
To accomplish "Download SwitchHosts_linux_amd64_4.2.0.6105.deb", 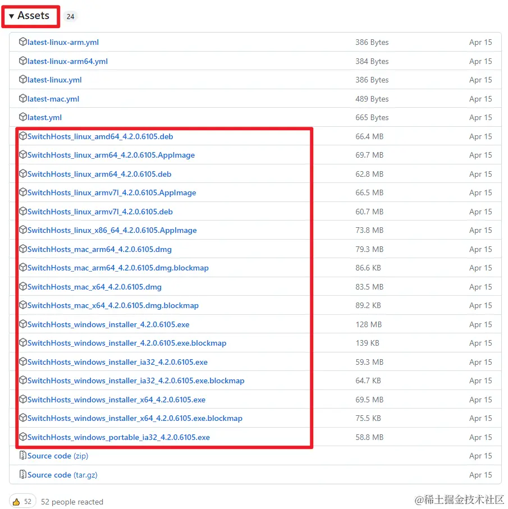I will click(100, 137).
